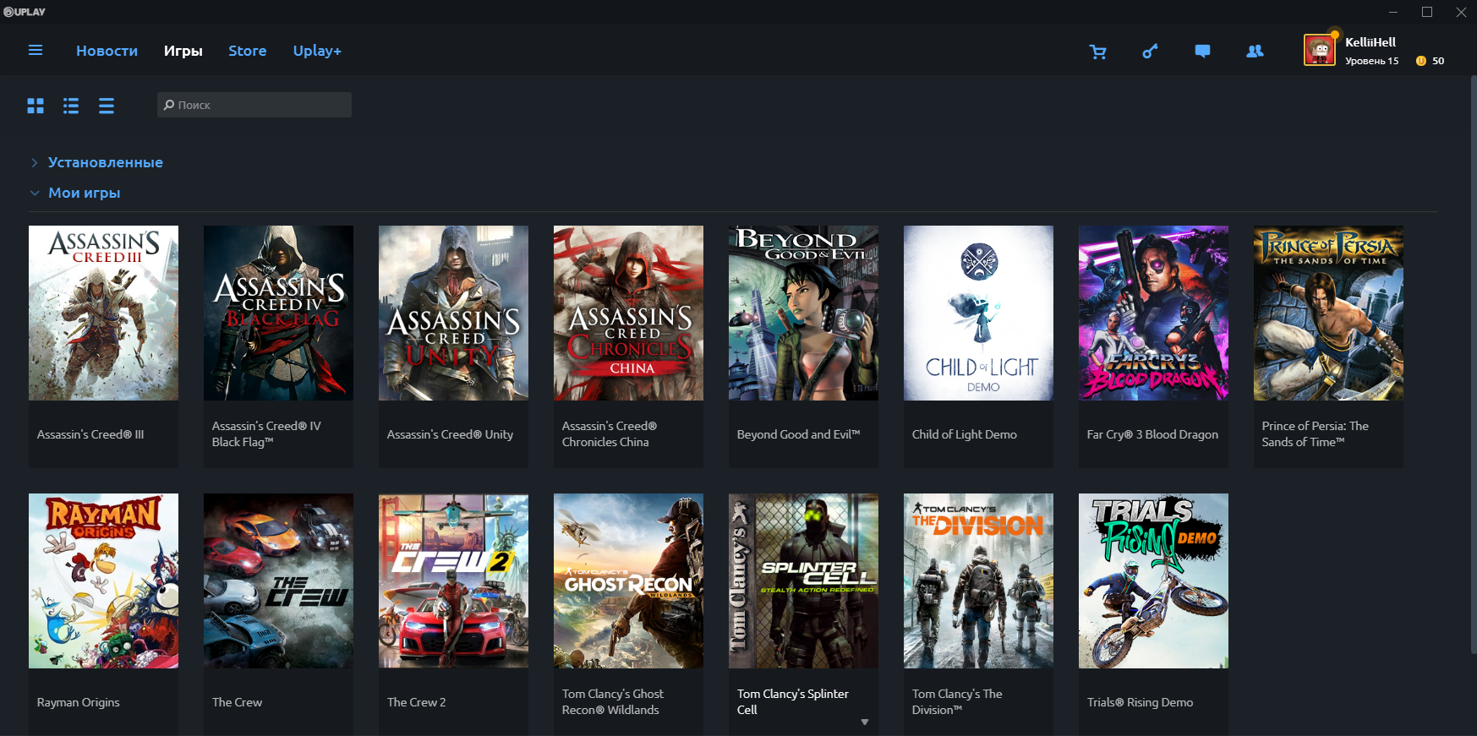Click the Поиск search field

(254, 105)
